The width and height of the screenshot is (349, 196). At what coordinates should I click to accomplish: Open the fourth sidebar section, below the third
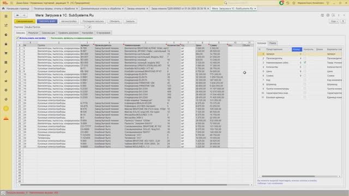coord(6,44)
